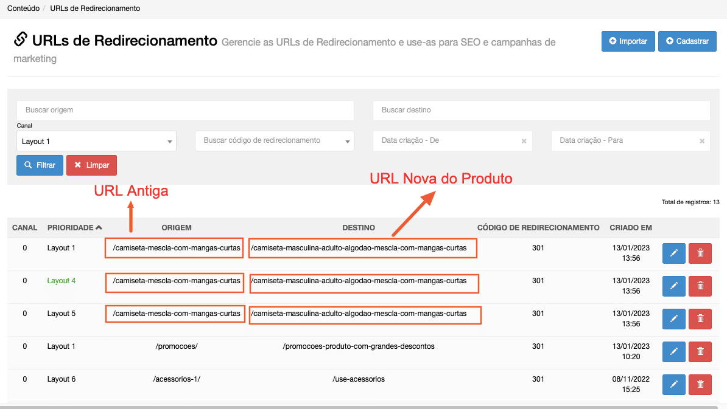Click the 301 code in /promocoes/ row
Image resolution: width=727 pixels, height=409 pixels.
(x=538, y=346)
